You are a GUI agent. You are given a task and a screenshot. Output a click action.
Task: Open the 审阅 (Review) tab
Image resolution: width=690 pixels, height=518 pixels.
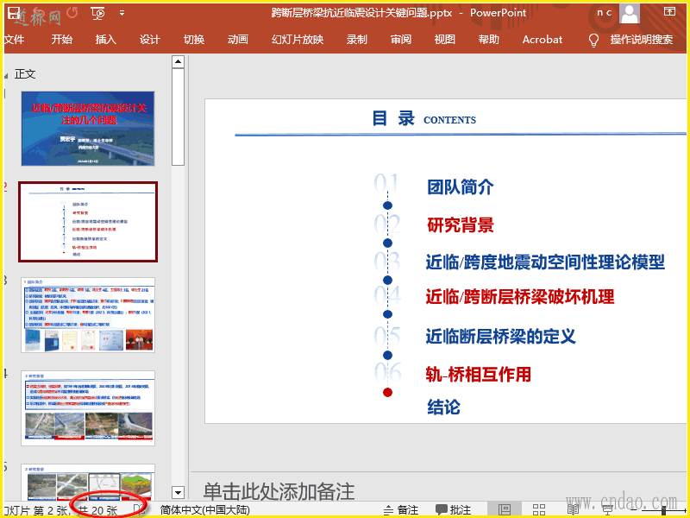(x=401, y=40)
